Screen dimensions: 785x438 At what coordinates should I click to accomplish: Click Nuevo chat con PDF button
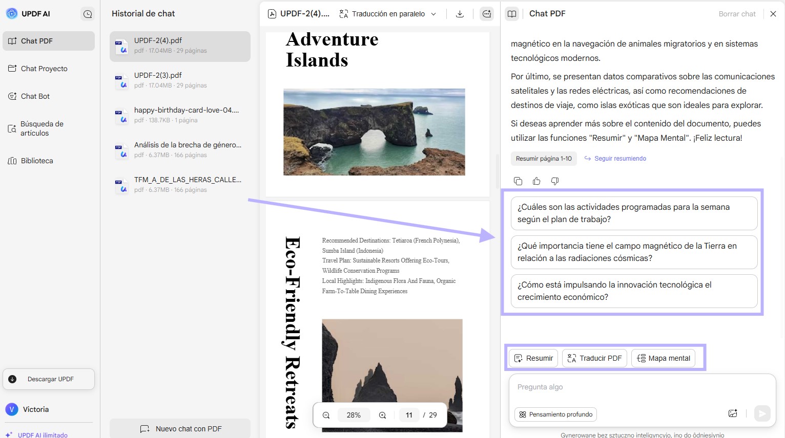[180, 429]
